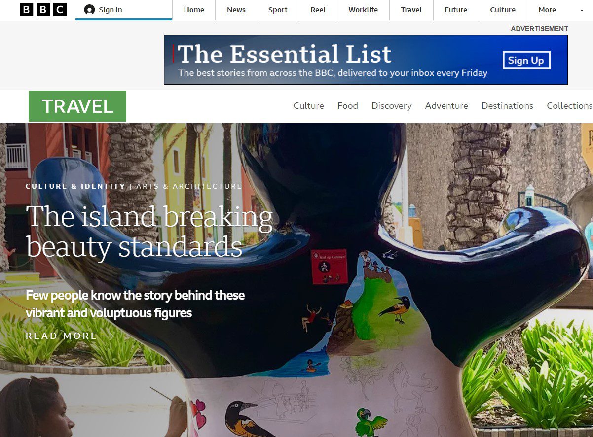Click the green TRAVEL logo badge
This screenshot has width=593, height=437.
tap(77, 106)
